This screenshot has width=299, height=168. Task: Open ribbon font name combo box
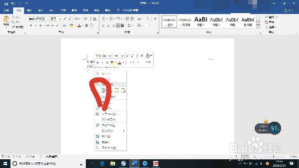pos(39,19)
